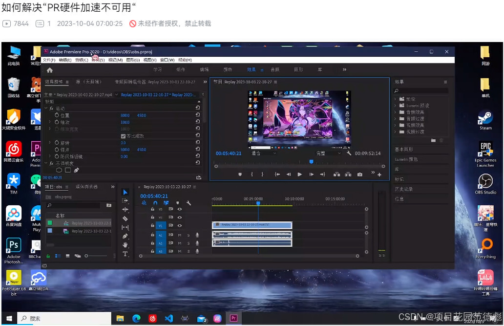Select the Razor tool

tap(126, 218)
